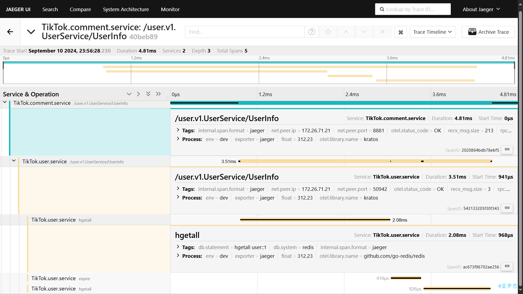Screen dimensions: 523x294
Task: Click the back arrow icon
Action: click(x=10, y=32)
